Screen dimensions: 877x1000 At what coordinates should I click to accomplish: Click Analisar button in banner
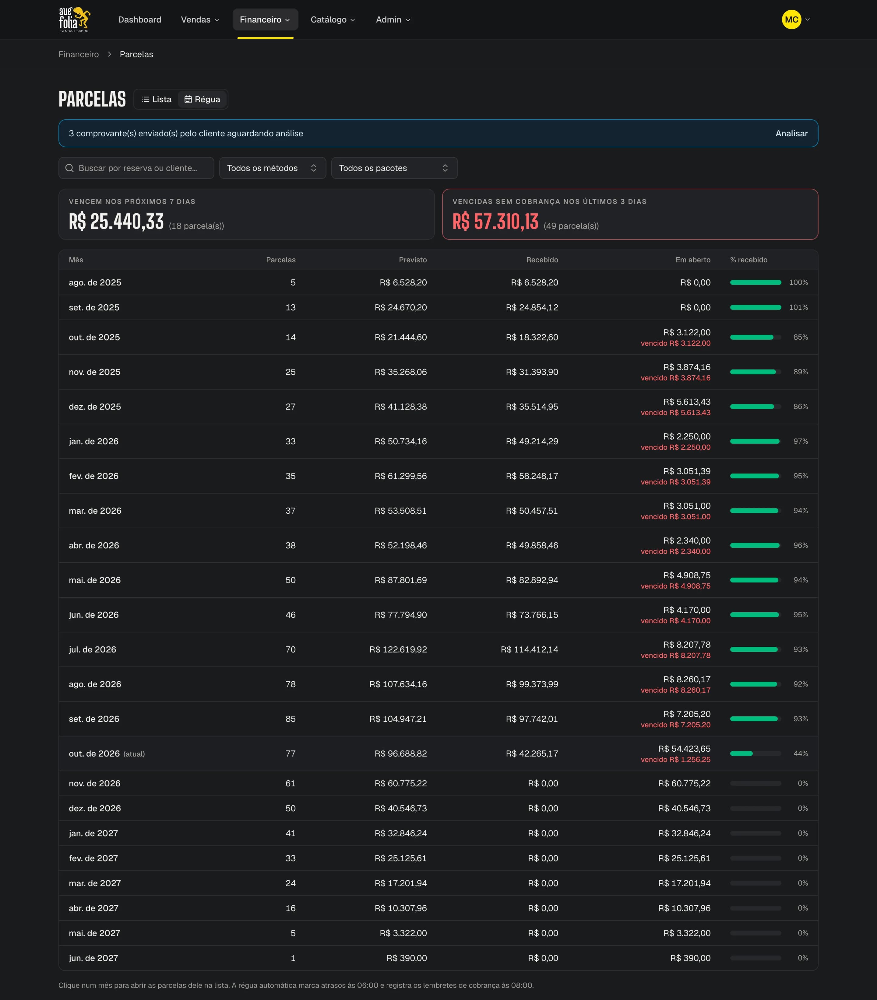pyautogui.click(x=791, y=134)
